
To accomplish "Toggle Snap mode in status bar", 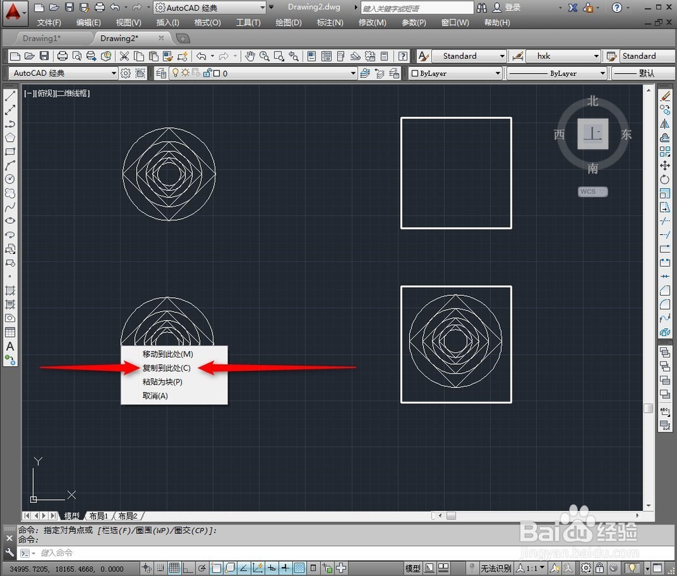I will (160, 569).
